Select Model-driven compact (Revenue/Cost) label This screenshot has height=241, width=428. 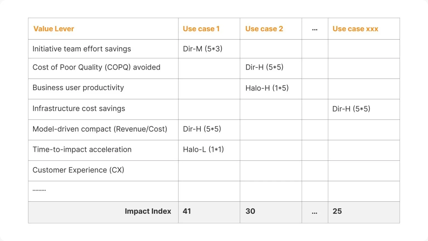click(100, 129)
